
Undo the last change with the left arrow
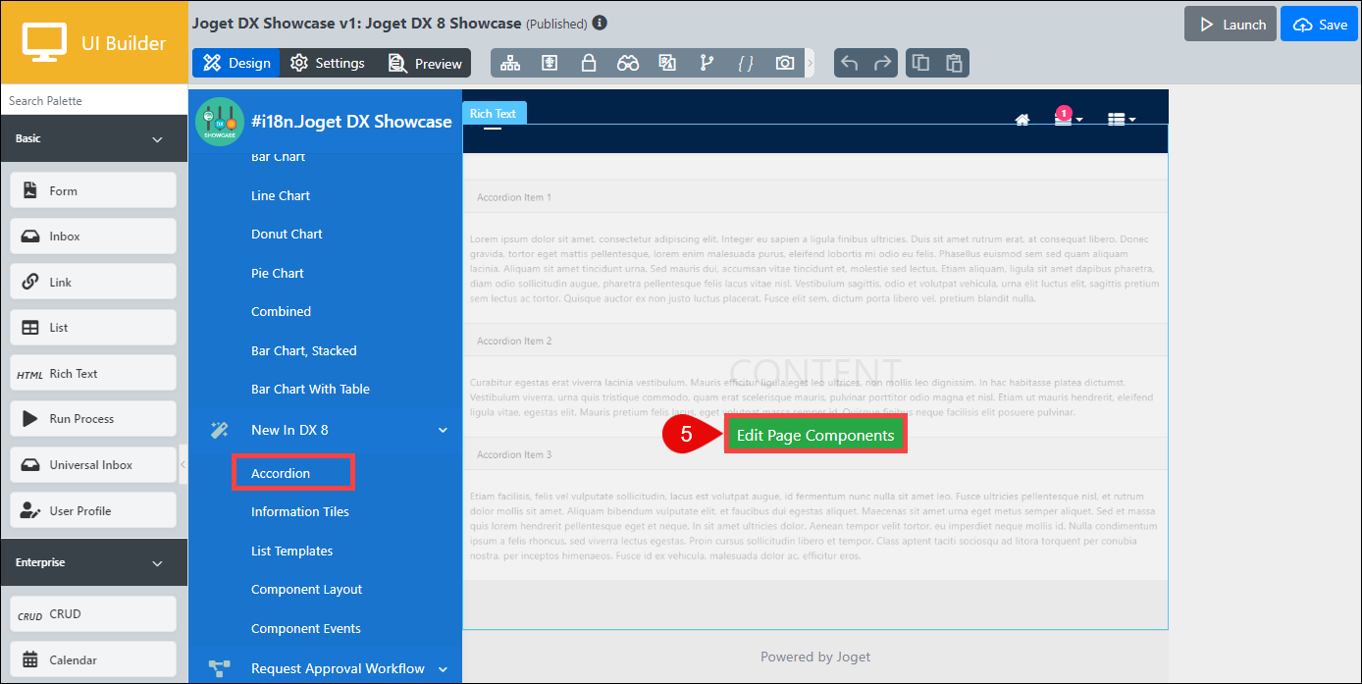(x=850, y=63)
